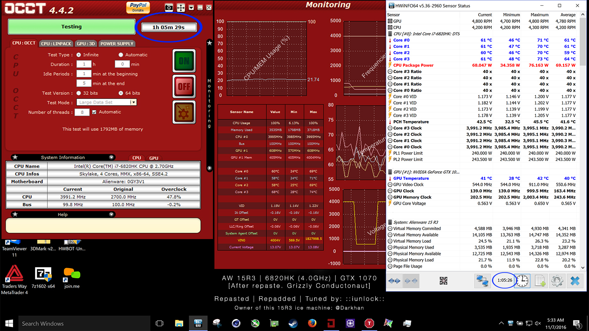Screen dimensions: 589x331
Task: Click the star above the vertical Monitoring strip
Action: 209,42
